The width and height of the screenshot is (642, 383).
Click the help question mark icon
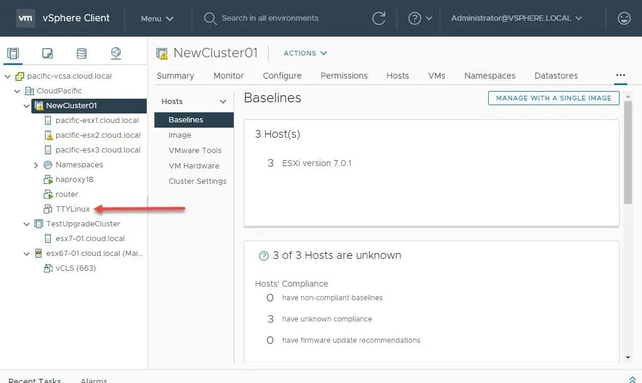pyautogui.click(x=415, y=18)
